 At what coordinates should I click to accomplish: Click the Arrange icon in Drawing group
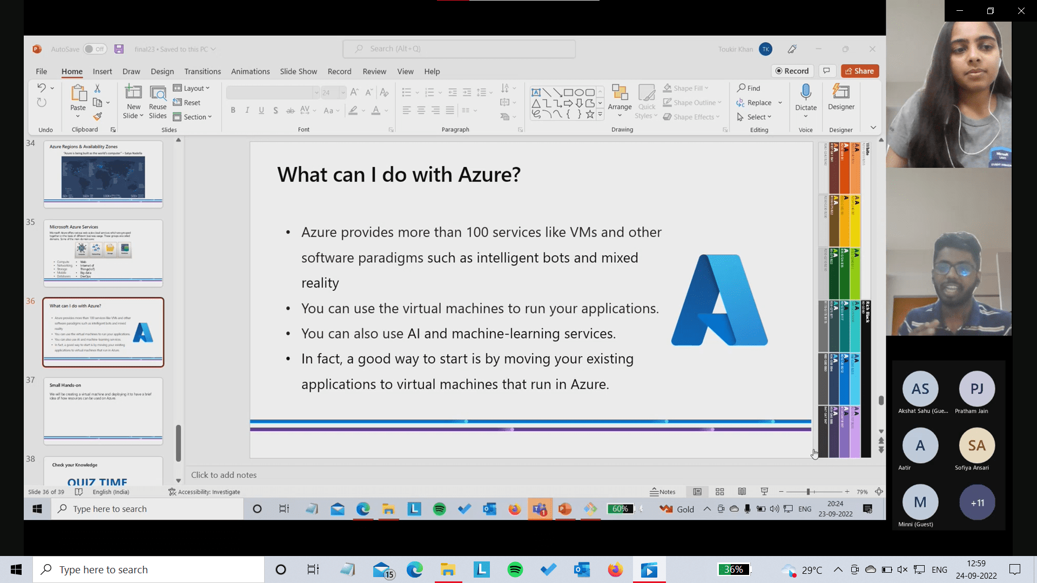coord(619,93)
